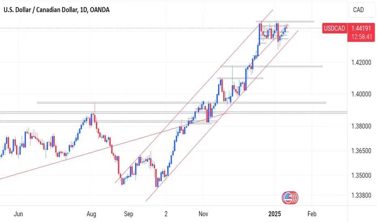The width and height of the screenshot is (377, 222).
Task: Select the Aug label on time axis
Action: click(x=91, y=214)
